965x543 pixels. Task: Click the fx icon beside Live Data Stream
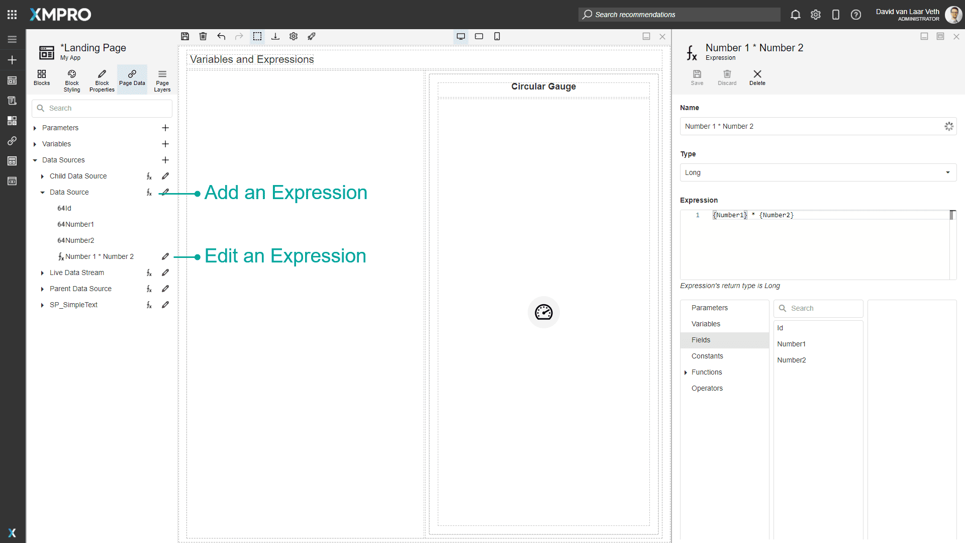click(149, 273)
